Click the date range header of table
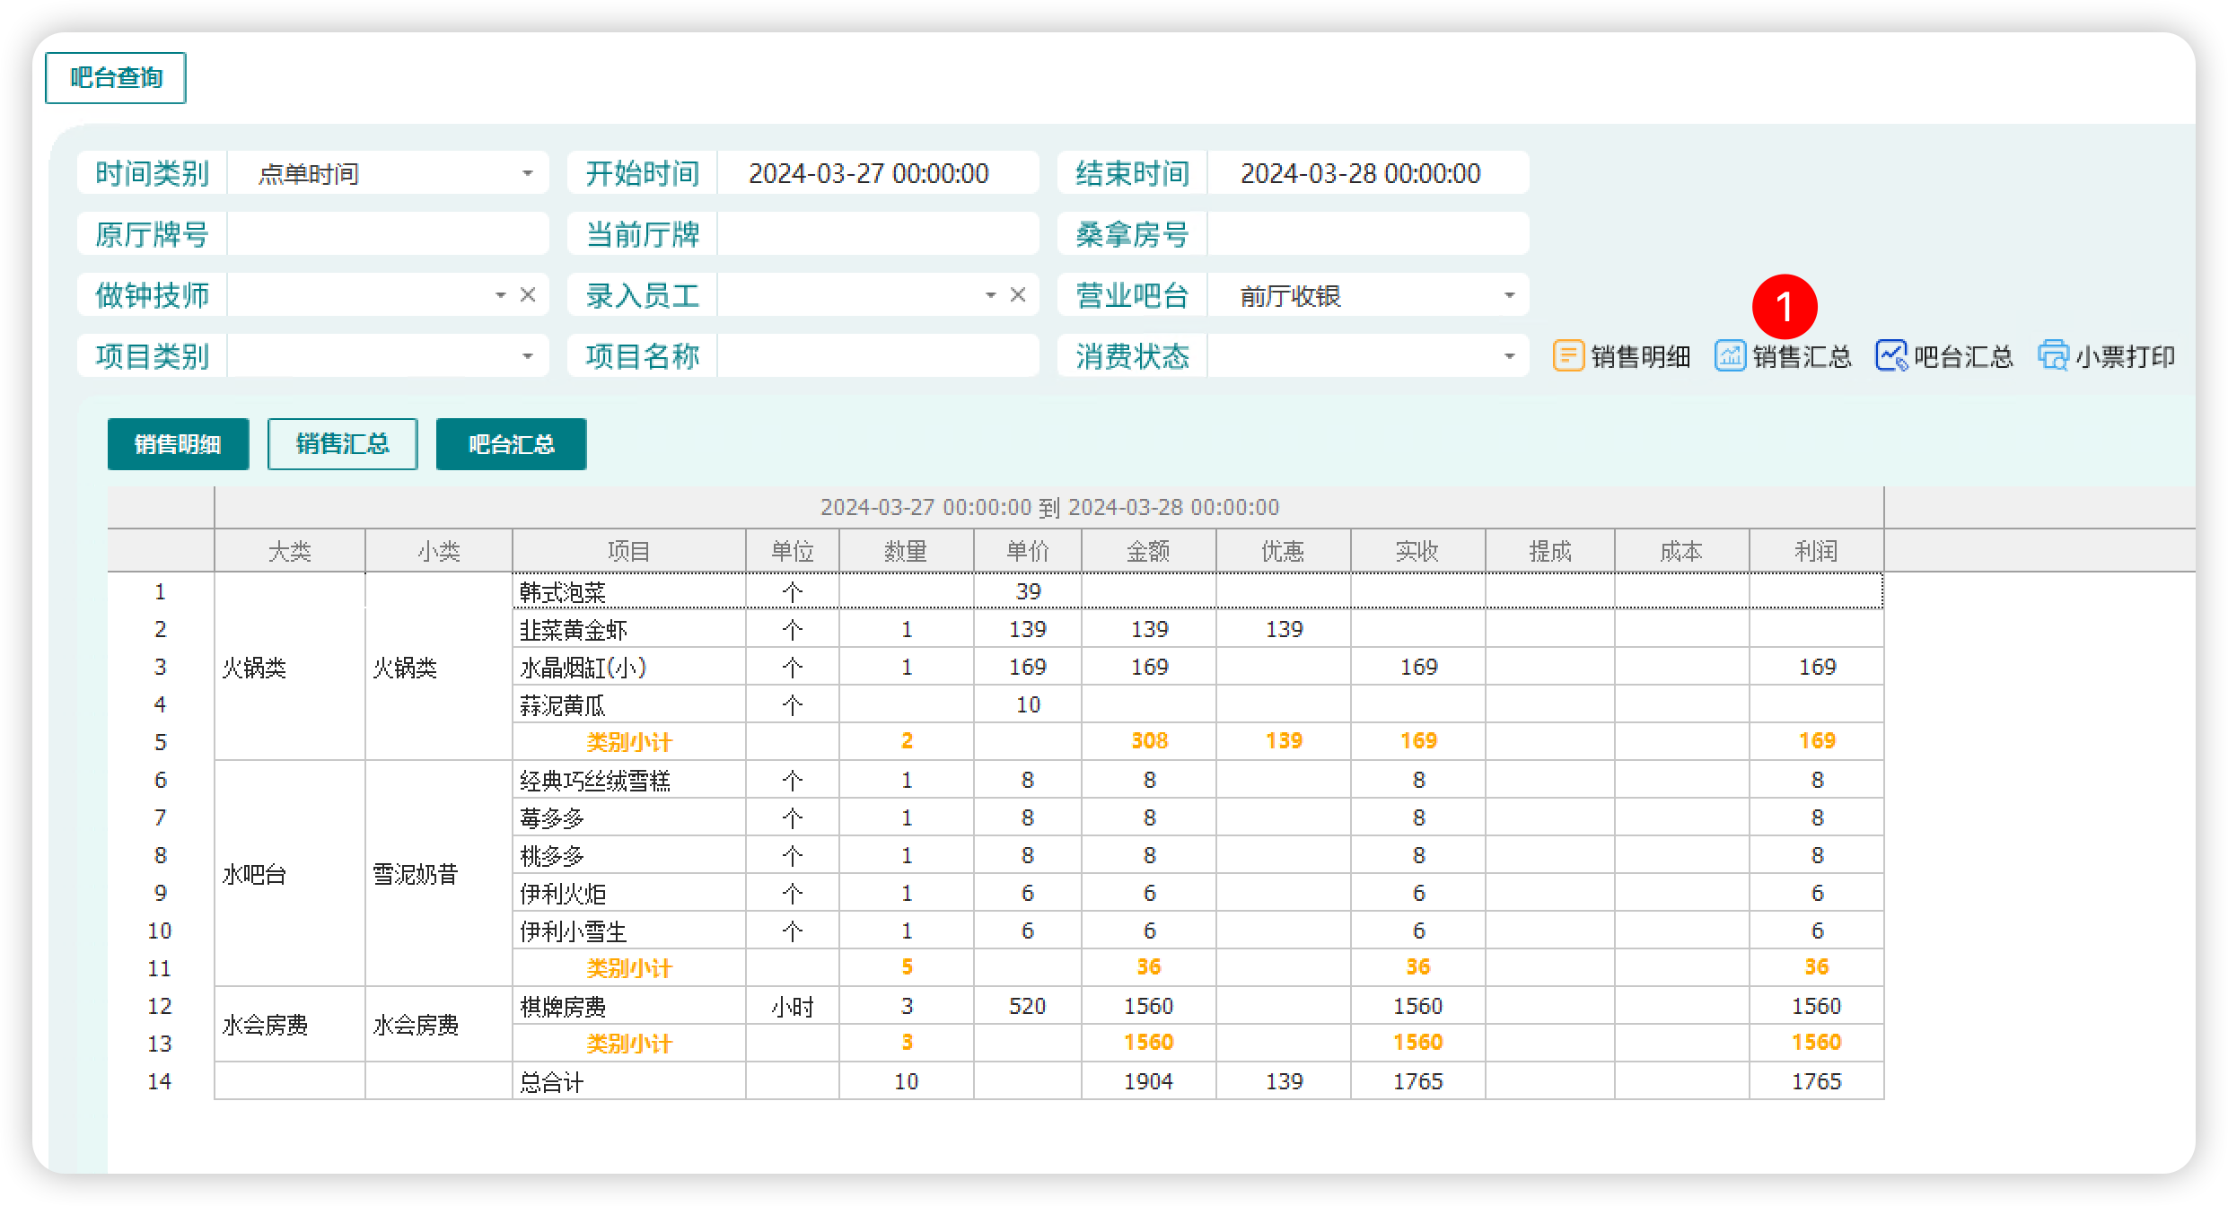The image size is (2228, 1206). [x=1049, y=507]
